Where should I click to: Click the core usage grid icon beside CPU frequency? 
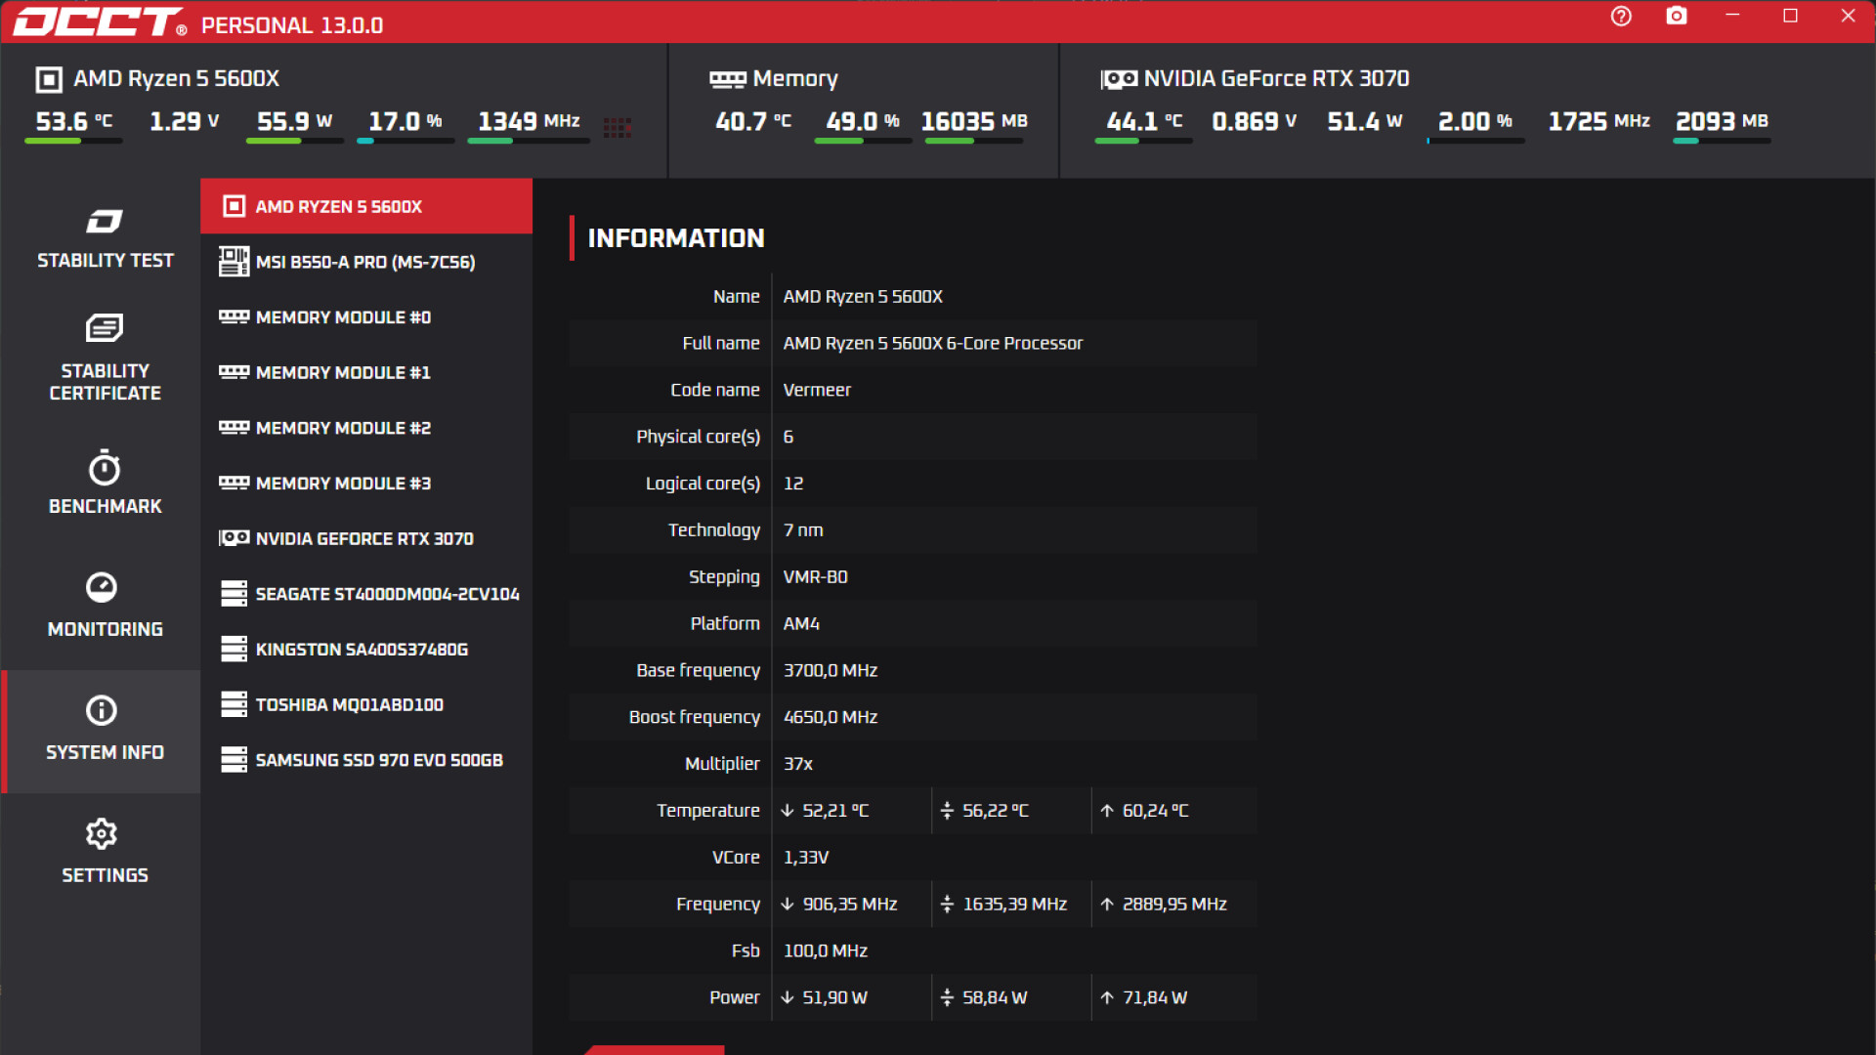618,127
